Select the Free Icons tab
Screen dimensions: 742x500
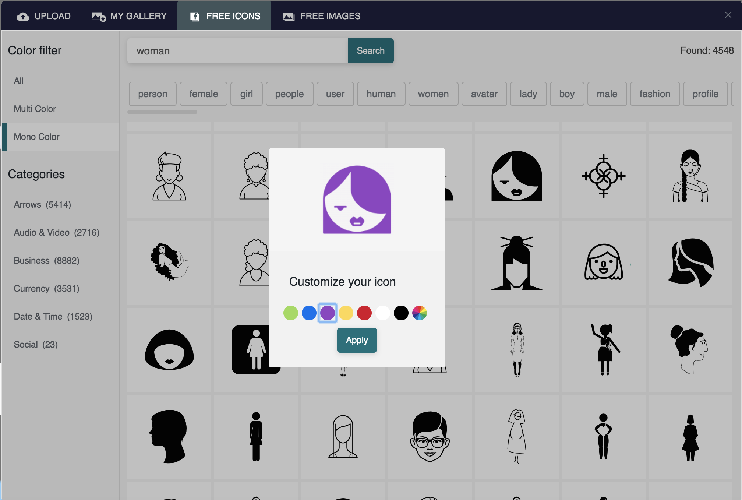point(225,16)
